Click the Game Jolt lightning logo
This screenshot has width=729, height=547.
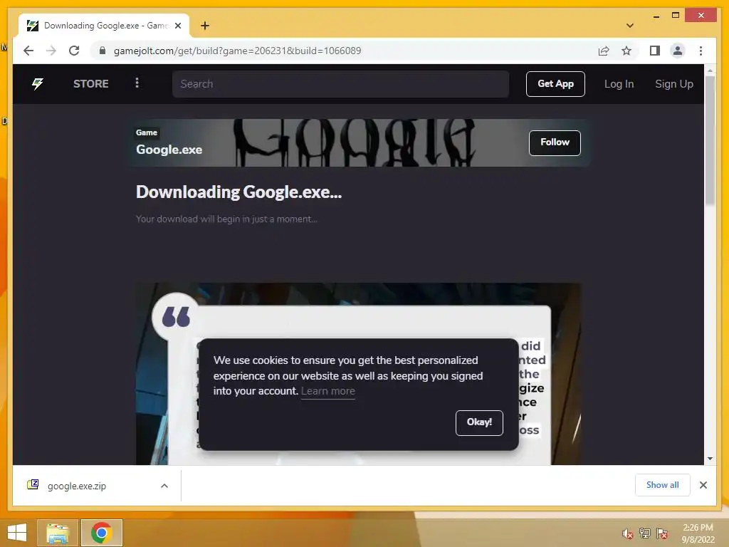tap(38, 84)
